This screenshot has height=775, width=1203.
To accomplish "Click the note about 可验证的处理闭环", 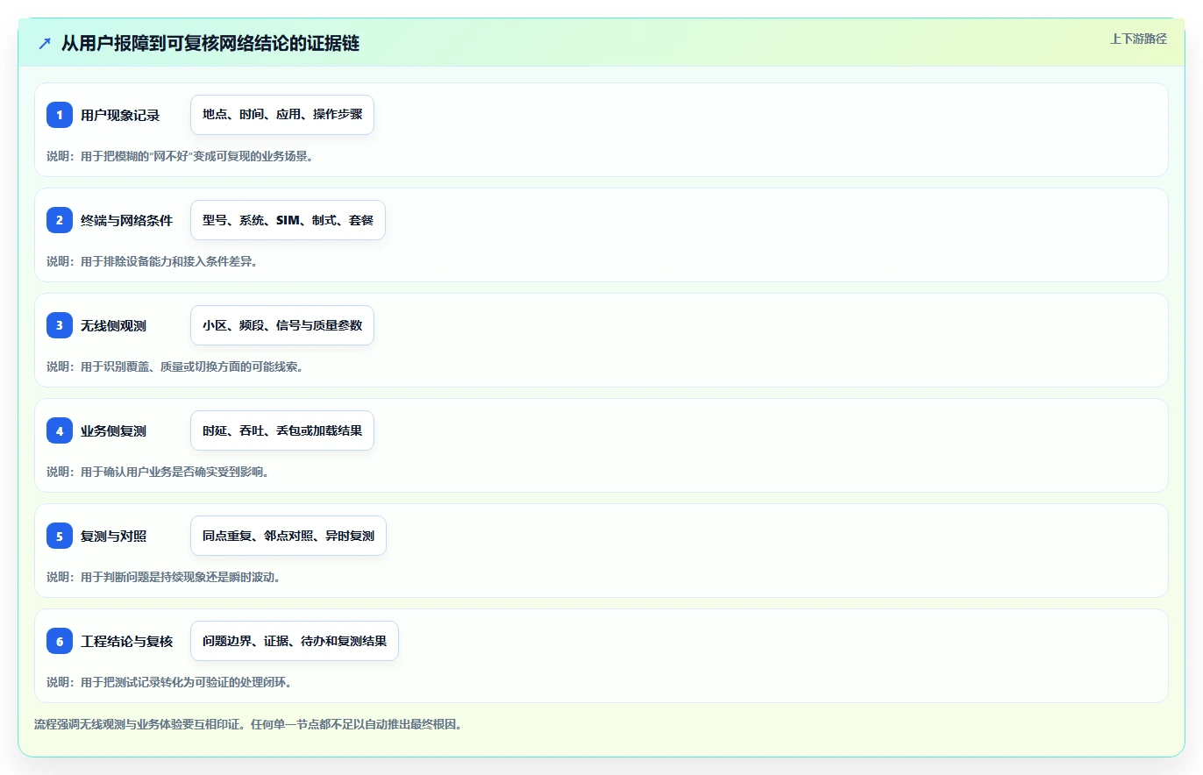I will (168, 682).
